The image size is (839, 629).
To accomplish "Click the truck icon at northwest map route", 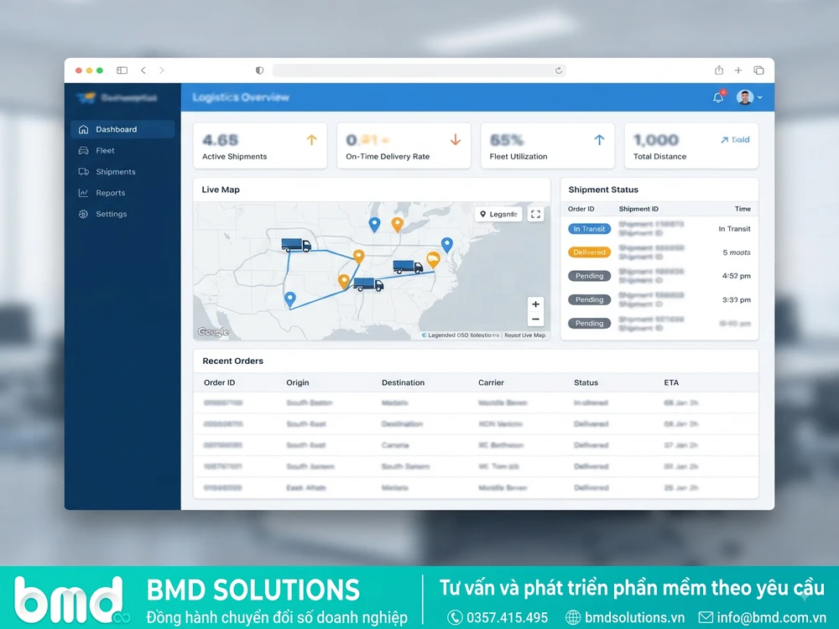I will point(296,245).
